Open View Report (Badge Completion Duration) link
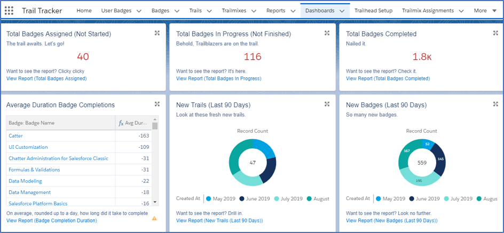 pyautogui.click(x=51, y=221)
